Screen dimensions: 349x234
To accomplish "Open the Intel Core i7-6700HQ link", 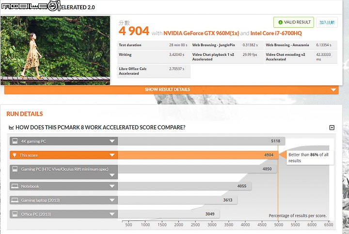I will (x=276, y=33).
